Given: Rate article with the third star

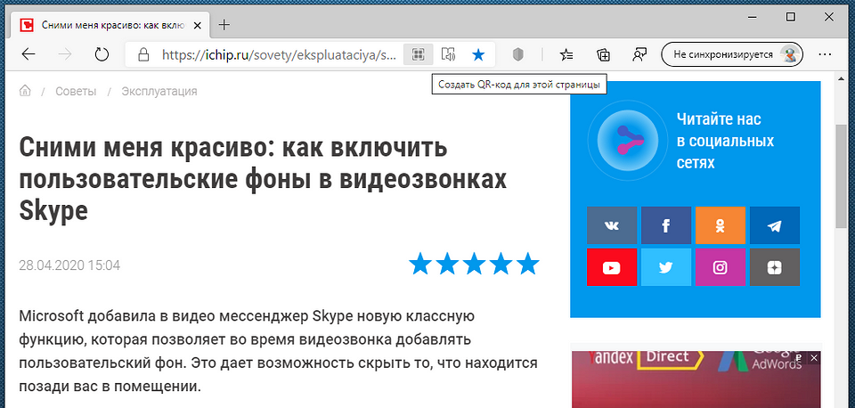Looking at the screenshot, I should 474,265.
